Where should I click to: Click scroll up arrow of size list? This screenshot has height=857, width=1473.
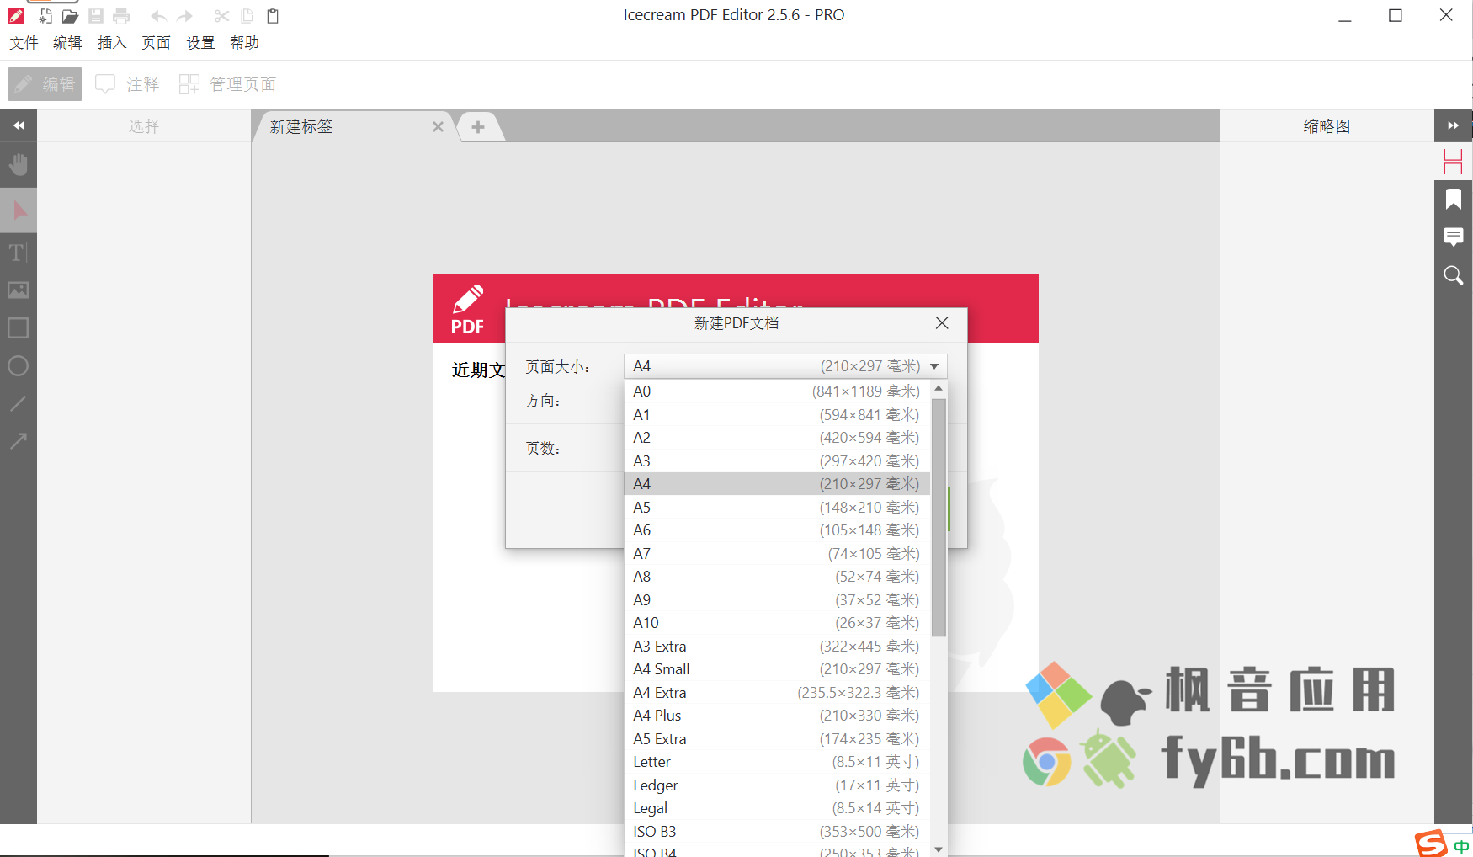coord(939,388)
